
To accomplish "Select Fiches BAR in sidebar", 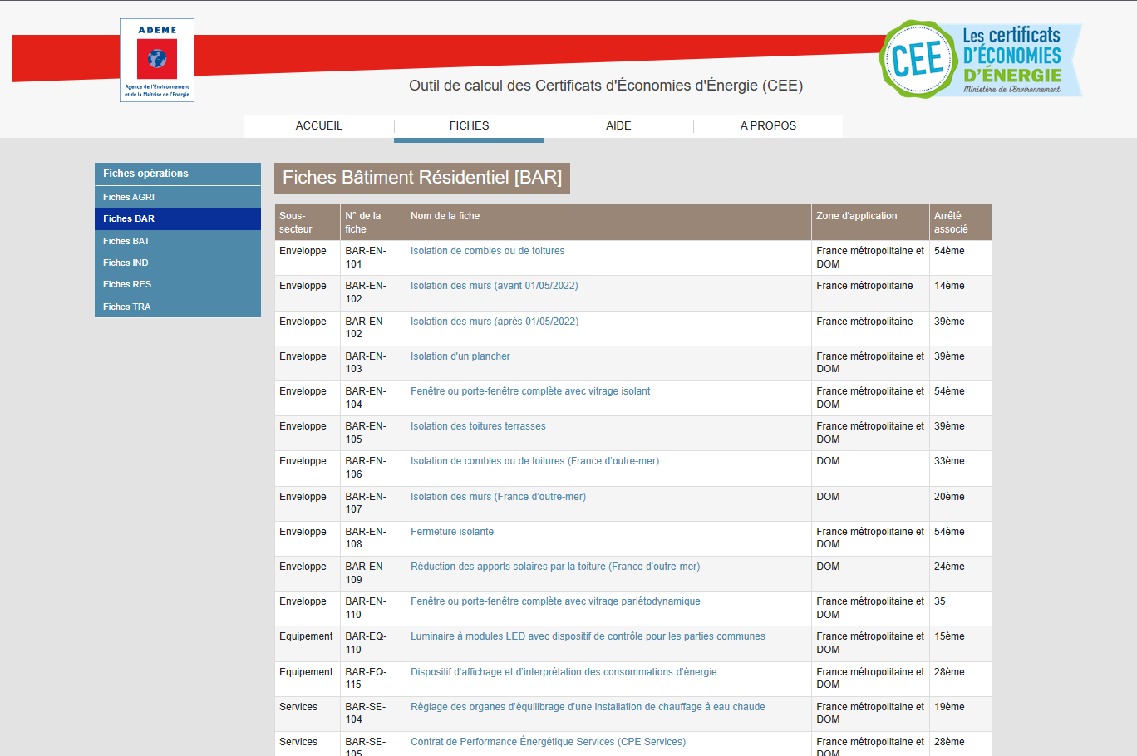I will click(x=178, y=218).
